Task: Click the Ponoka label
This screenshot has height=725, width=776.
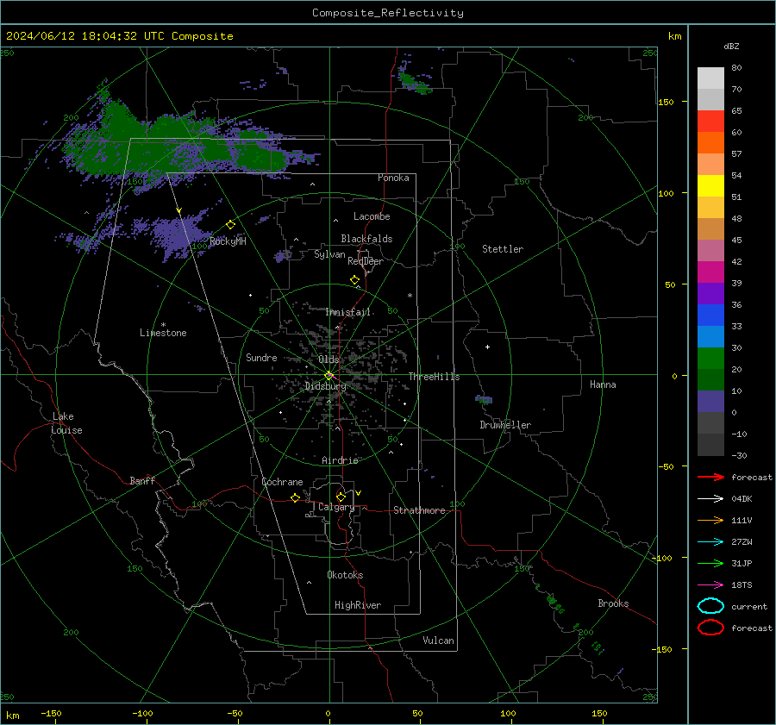Action: [393, 178]
